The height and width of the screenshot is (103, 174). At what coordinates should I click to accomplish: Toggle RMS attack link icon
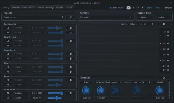8,72
